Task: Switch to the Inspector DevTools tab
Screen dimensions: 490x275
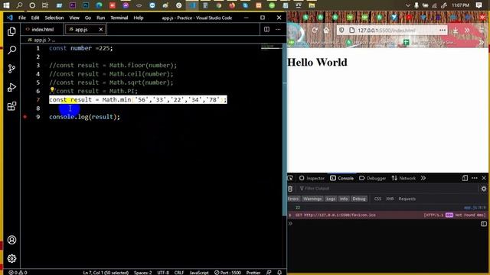Action: pyautogui.click(x=312, y=178)
